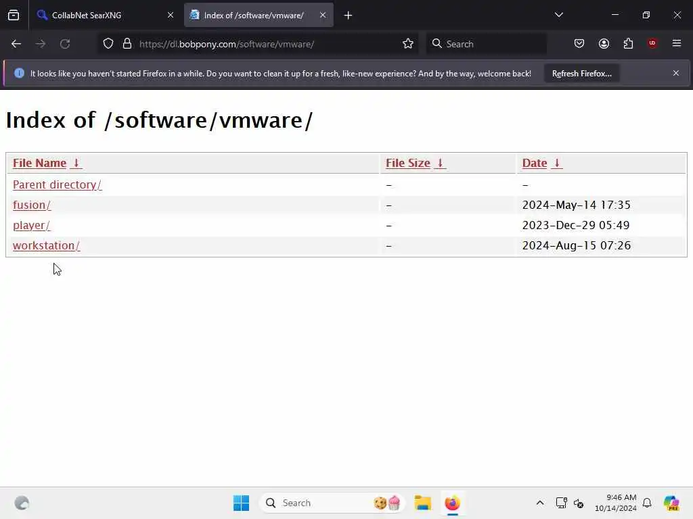Select the Index of /software/vmware/ tab
693x519 pixels.
(259, 15)
